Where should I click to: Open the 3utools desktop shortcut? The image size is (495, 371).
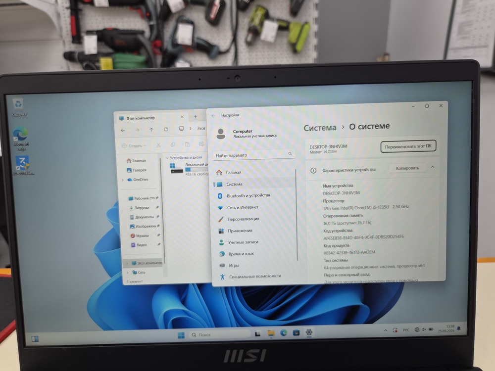(23, 165)
